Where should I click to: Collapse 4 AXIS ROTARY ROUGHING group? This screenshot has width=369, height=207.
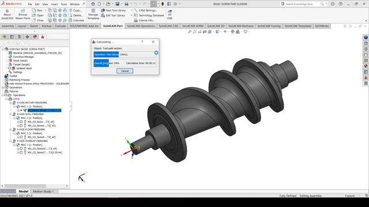click(x=10, y=103)
